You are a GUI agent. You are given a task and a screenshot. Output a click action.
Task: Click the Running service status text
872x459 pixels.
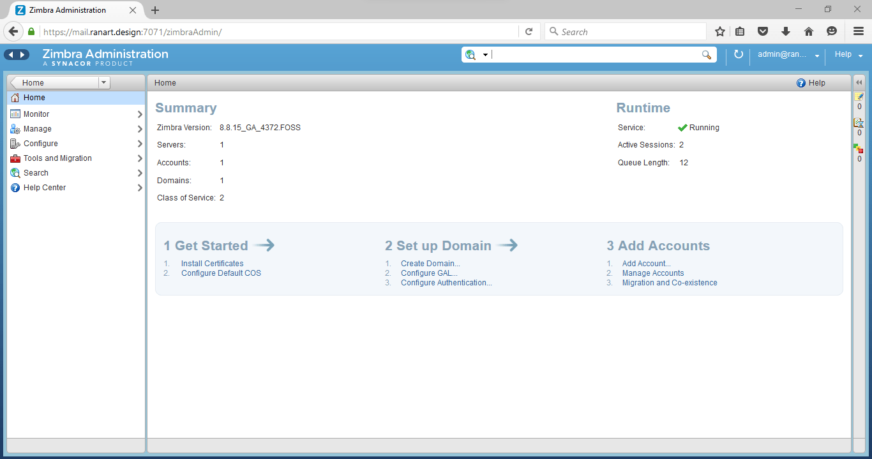coord(704,128)
